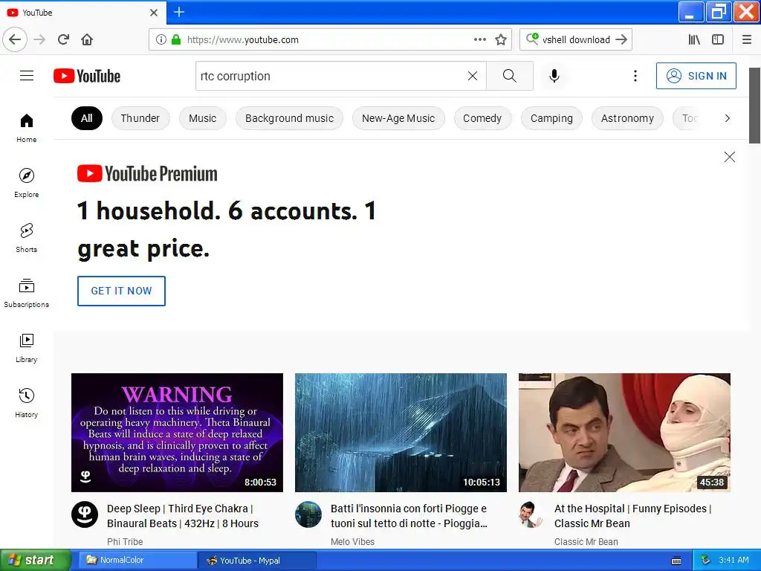Select the Music filter chip
The width and height of the screenshot is (761, 571).
tap(202, 118)
